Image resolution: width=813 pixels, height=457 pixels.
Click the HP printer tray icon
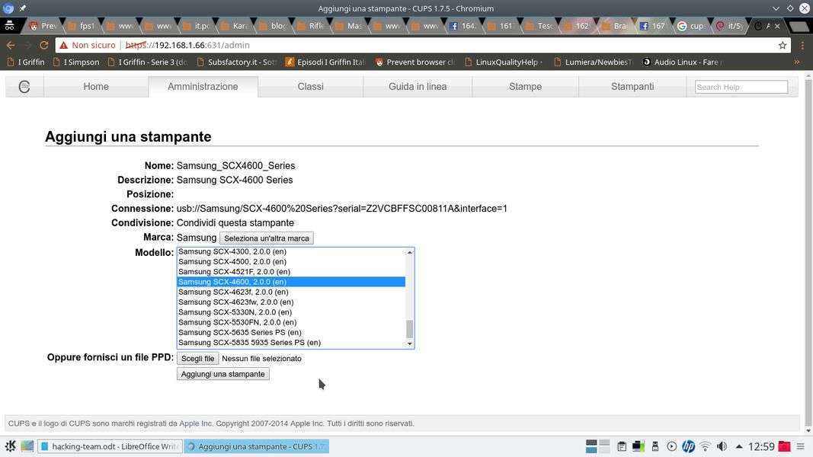688,446
